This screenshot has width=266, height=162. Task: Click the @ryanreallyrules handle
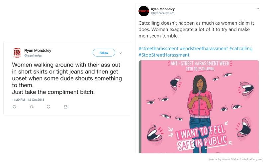(163, 13)
